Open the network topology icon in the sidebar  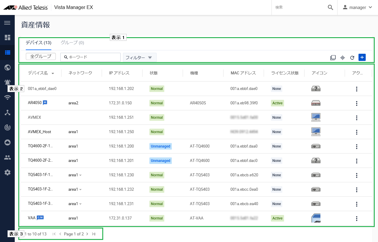[x=7, y=112]
